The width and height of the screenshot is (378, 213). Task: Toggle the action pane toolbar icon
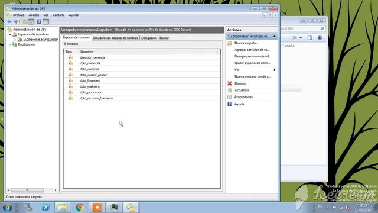[x=46, y=22]
